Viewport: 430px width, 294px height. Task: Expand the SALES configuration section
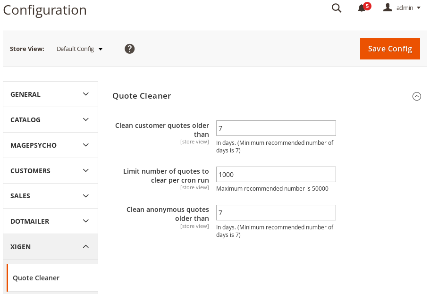coord(51,196)
